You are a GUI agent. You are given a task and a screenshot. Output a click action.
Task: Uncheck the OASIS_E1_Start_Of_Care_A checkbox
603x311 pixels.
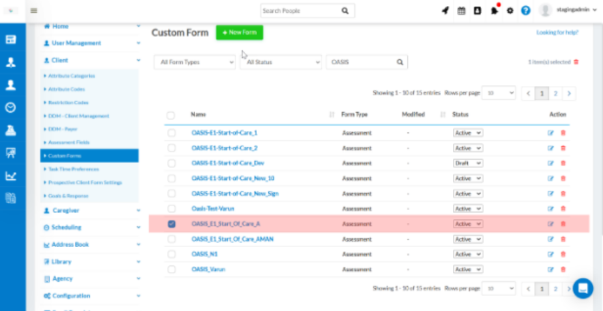(172, 224)
